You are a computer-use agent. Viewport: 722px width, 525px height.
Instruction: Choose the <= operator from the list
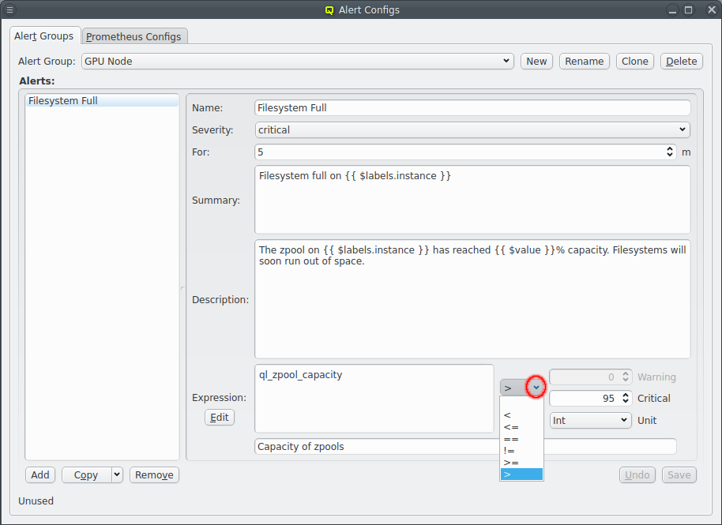pyautogui.click(x=521, y=427)
